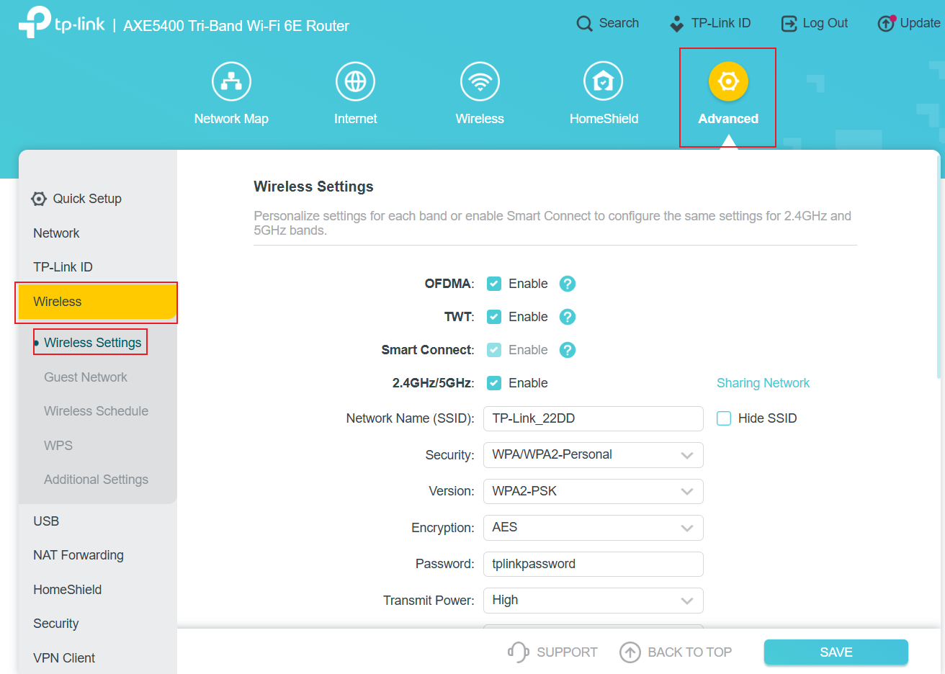
Task: Click the Sharing Network link
Action: tap(763, 382)
